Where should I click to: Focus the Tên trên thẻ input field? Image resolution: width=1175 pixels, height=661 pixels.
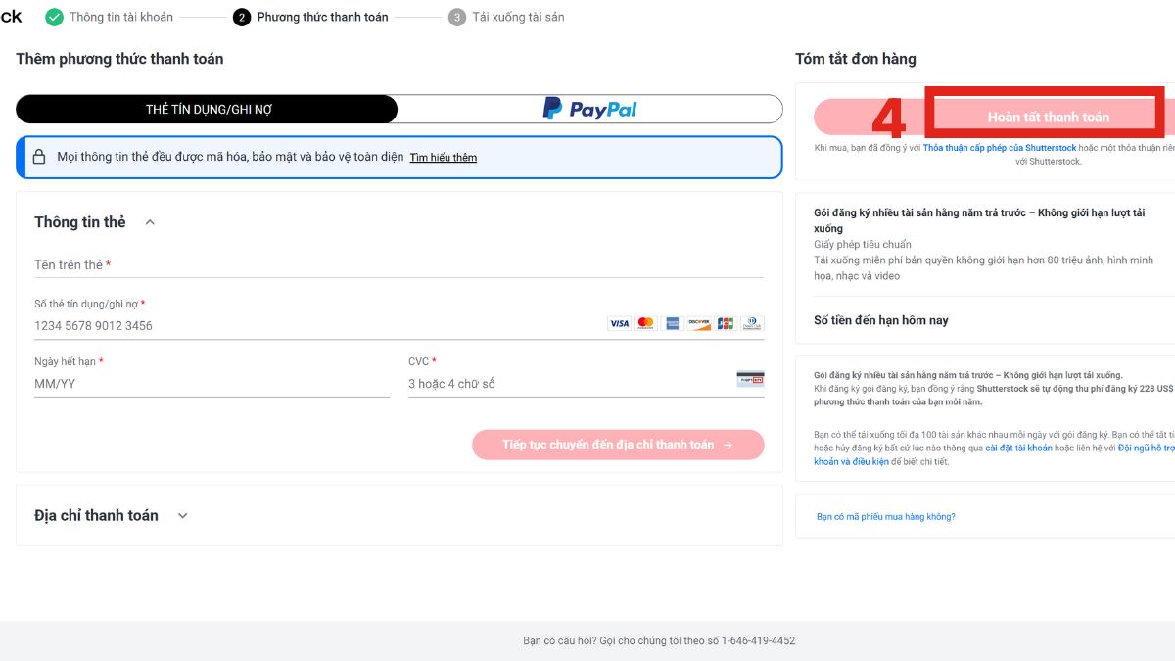(x=399, y=265)
